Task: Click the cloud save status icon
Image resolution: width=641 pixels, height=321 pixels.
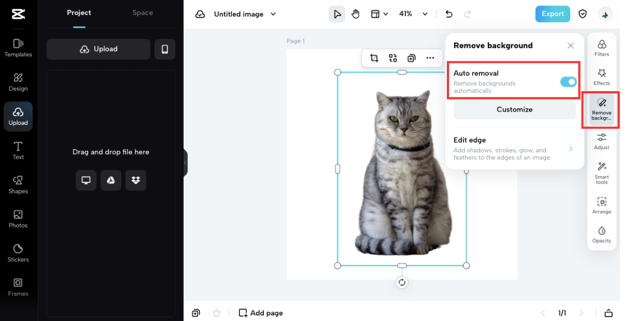Action: (200, 14)
